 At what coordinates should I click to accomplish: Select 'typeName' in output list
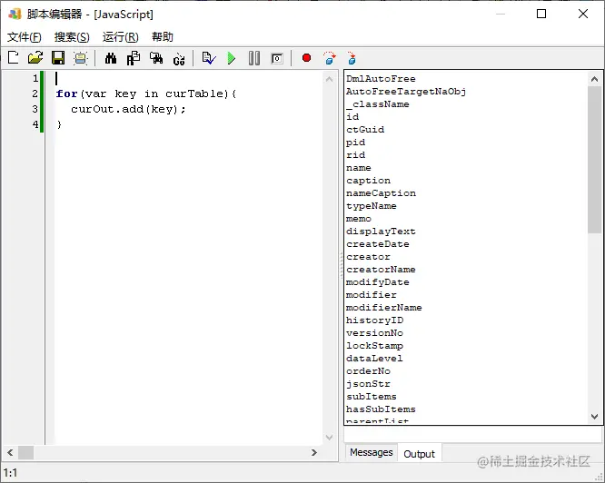coord(372,206)
